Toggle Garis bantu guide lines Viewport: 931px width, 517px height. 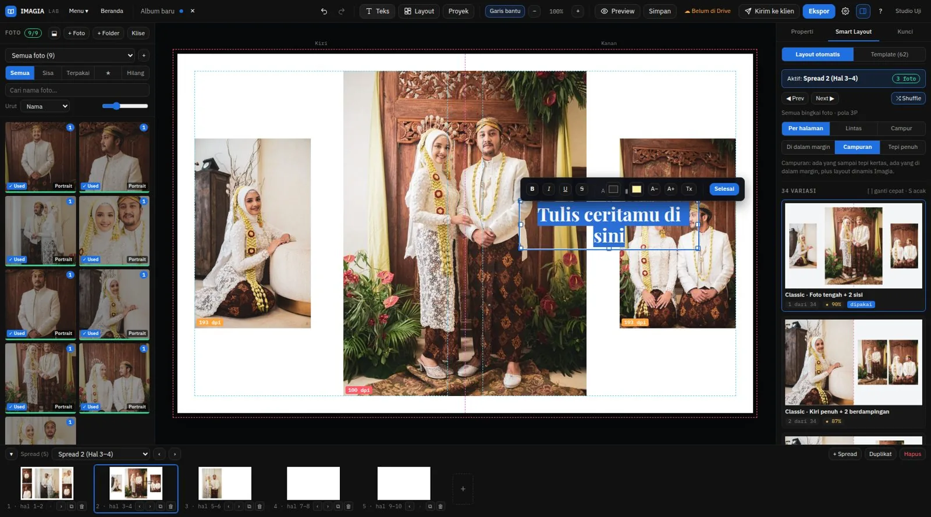click(x=504, y=11)
